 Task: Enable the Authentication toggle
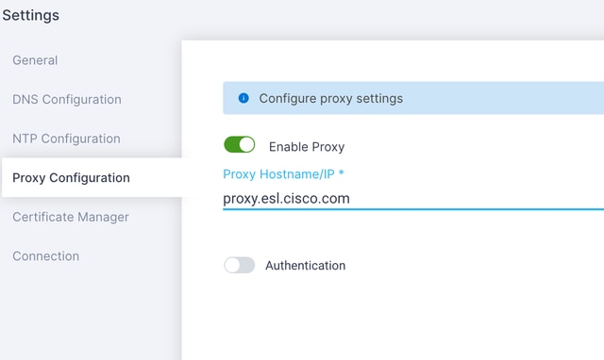coord(239,265)
